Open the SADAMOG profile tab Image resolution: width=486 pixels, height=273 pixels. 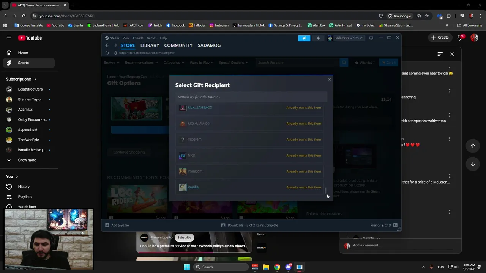209,45
